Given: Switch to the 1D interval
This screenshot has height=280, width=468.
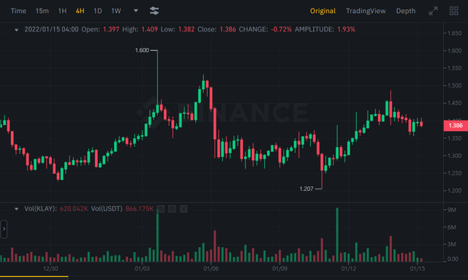Looking at the screenshot, I should 97,11.
